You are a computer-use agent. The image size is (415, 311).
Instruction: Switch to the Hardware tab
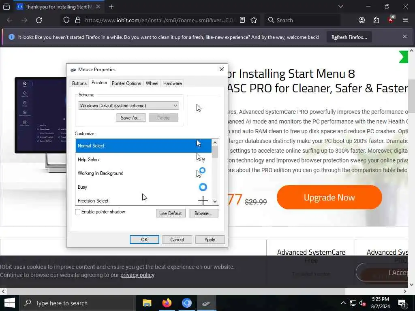click(x=172, y=83)
